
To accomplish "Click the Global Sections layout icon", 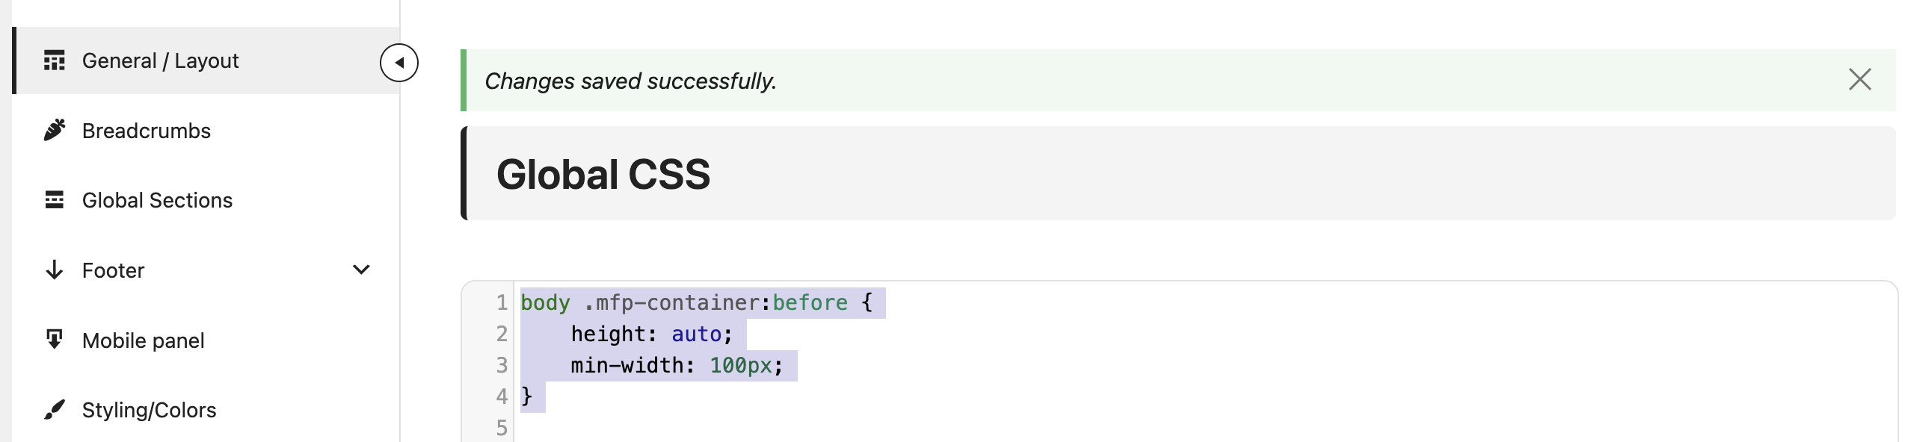I will (x=54, y=199).
